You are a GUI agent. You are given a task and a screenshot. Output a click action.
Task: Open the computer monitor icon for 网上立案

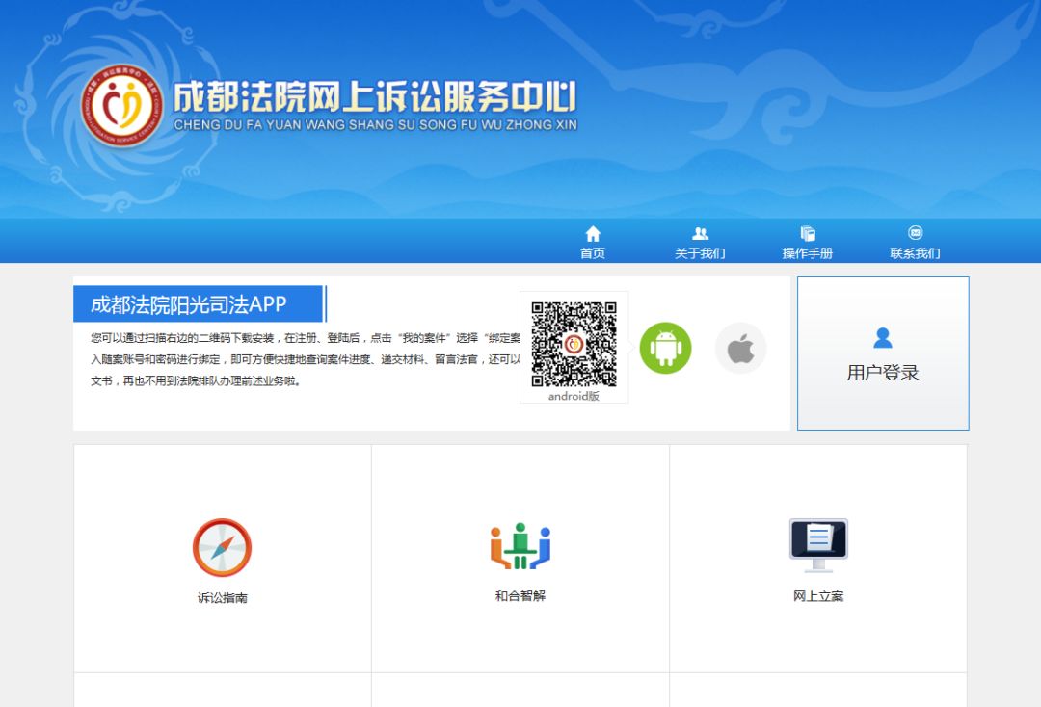click(x=818, y=545)
